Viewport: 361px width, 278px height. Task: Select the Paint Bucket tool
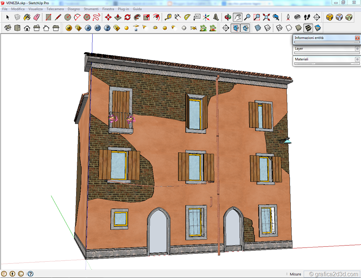27,17
